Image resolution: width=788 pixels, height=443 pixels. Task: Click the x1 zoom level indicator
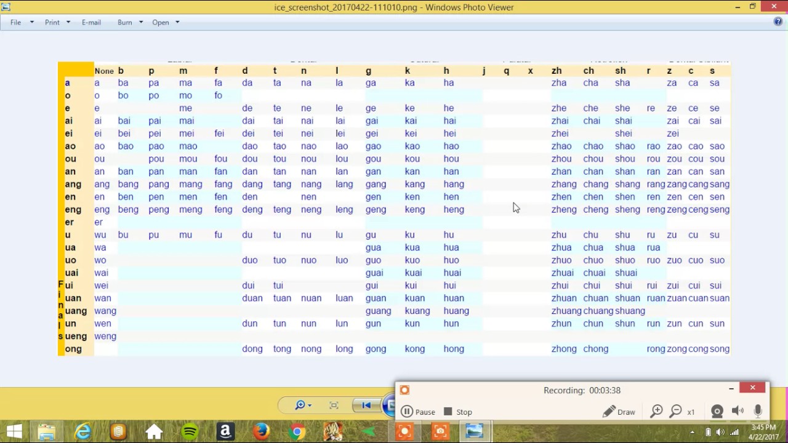pyautogui.click(x=691, y=412)
